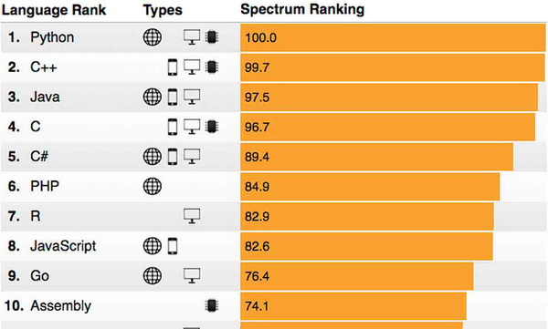Click the desktop monitor icon for Go
Screen dimensions: 548x329
192,275
